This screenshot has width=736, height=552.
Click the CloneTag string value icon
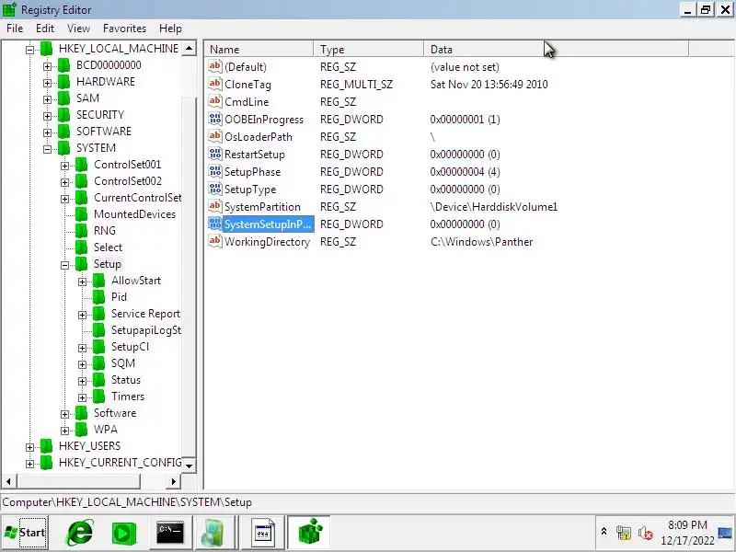[x=214, y=84]
